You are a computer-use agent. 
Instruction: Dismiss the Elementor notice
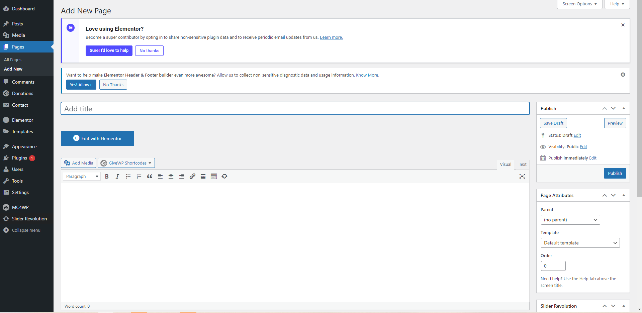pyautogui.click(x=623, y=25)
